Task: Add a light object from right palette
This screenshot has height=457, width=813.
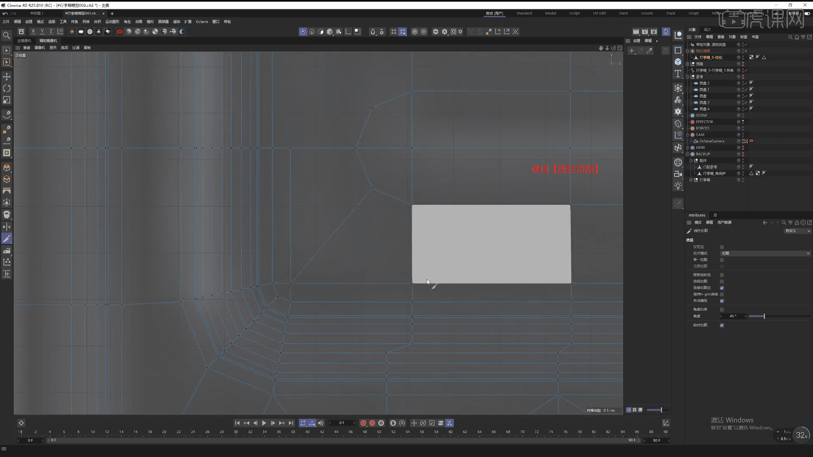Action: click(x=678, y=186)
